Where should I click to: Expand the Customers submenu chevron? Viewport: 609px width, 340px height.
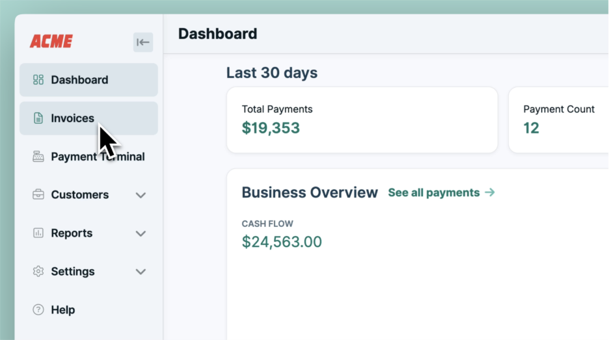(x=141, y=195)
